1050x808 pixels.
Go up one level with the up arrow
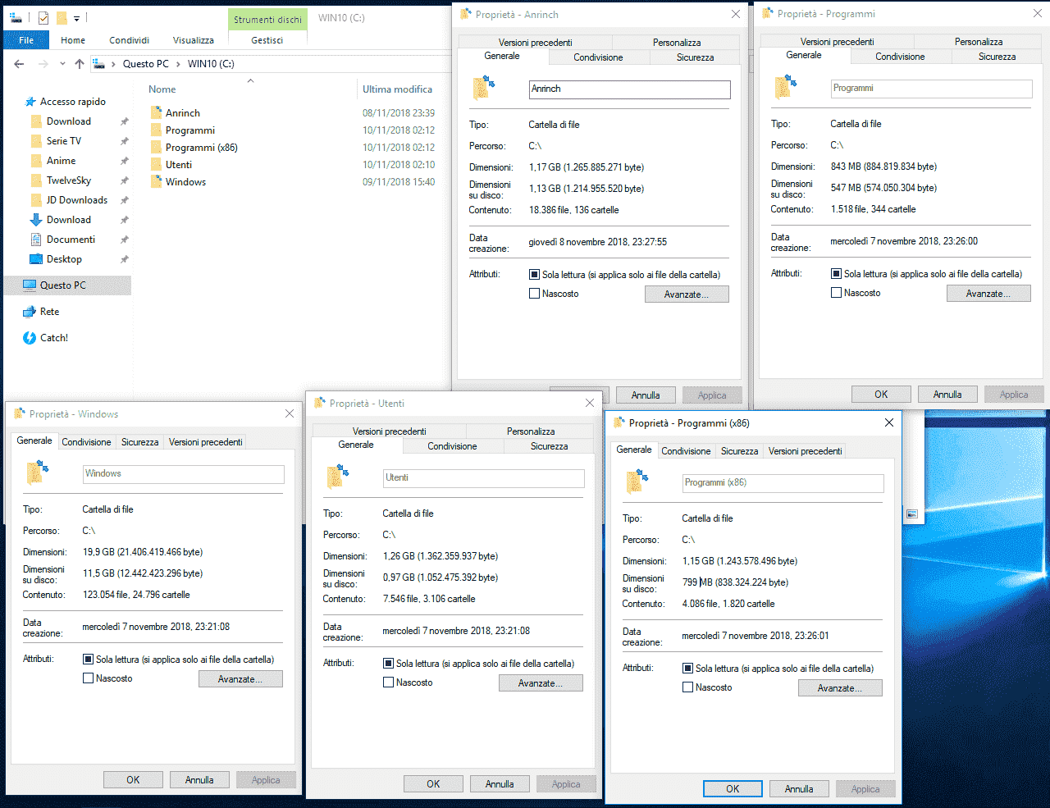click(x=80, y=64)
